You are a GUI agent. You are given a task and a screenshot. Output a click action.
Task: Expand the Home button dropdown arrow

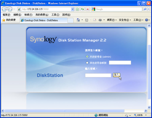(x=82, y=20)
